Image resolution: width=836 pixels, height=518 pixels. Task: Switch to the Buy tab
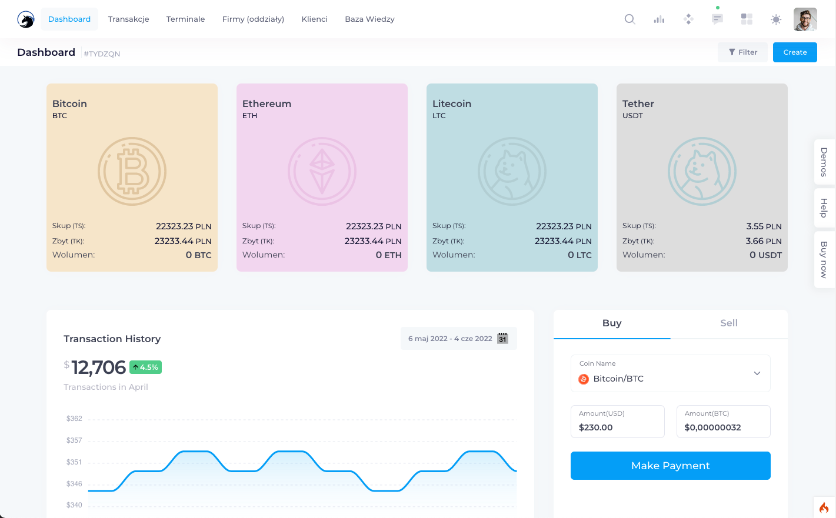pos(612,324)
